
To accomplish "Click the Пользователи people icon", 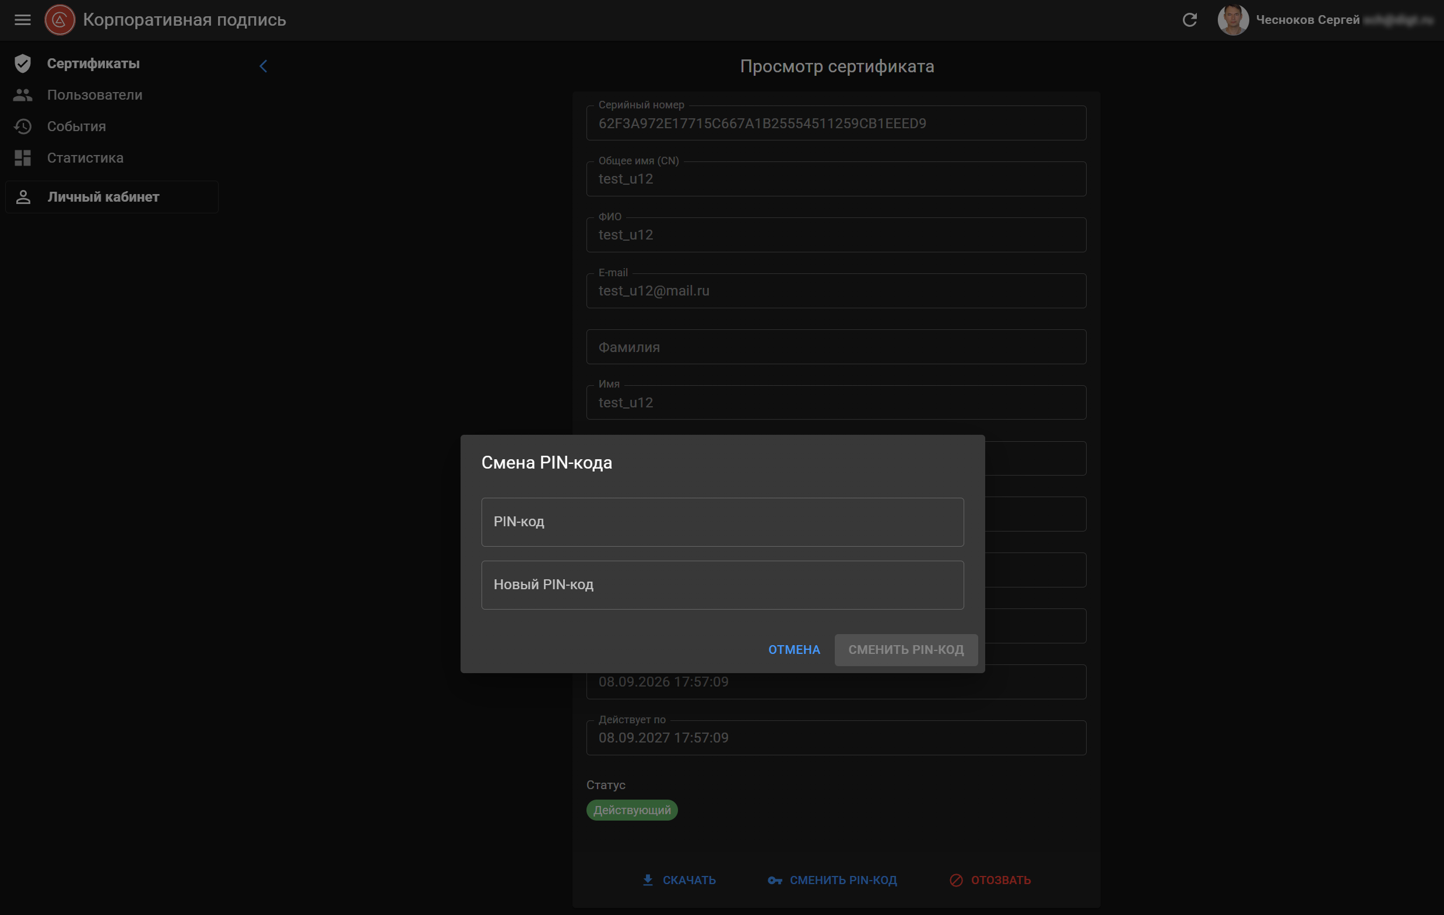I will click(23, 95).
